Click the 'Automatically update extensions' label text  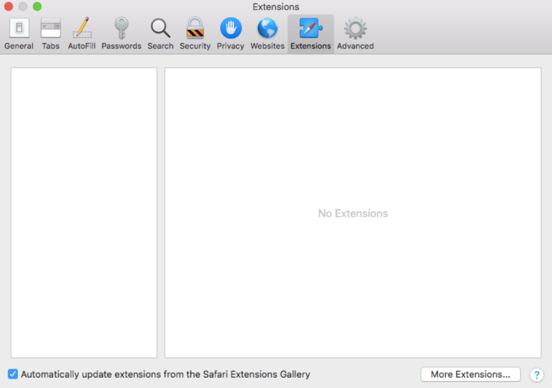165,374
